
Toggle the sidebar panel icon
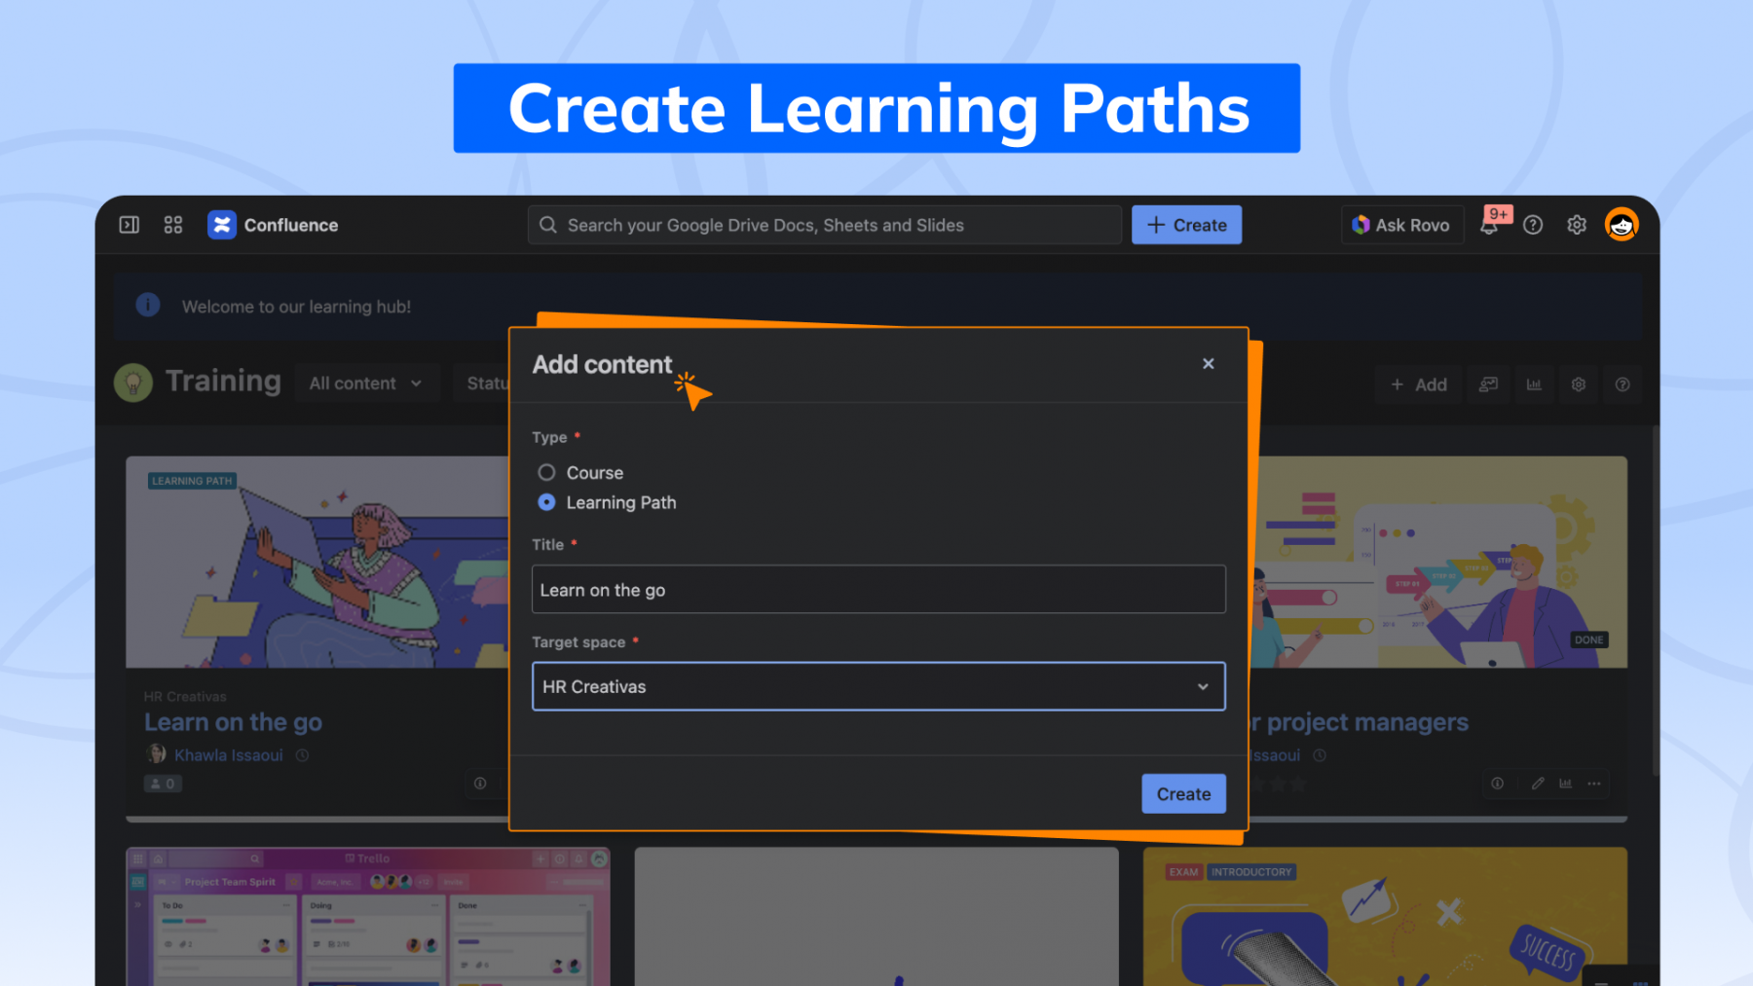click(x=129, y=225)
